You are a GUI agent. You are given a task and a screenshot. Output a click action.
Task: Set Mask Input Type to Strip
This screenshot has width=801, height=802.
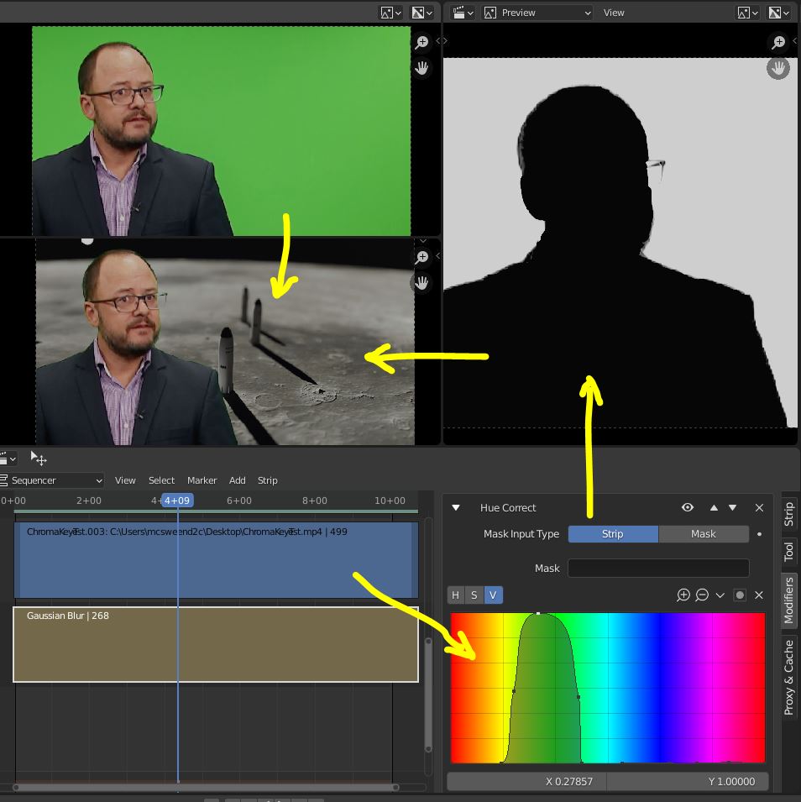[613, 534]
